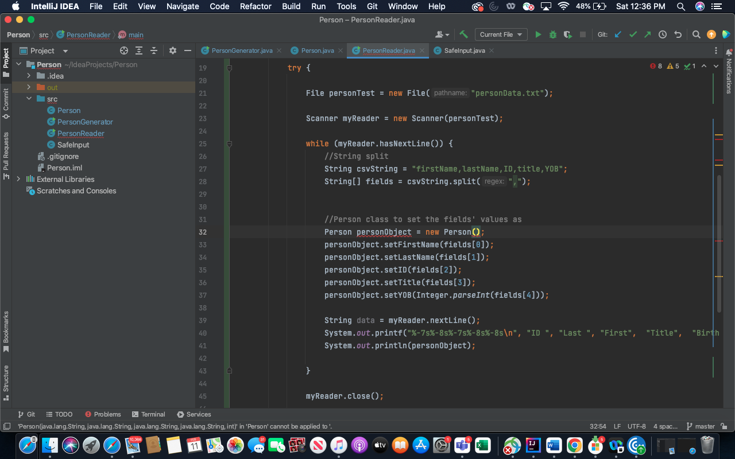Screen dimensions: 735x459
Task: Select opened file with the crosshair icon
Action: pos(124,50)
